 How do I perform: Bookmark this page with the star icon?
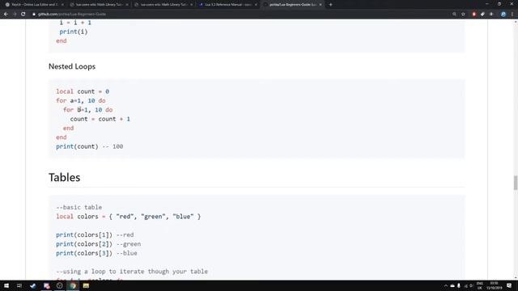click(x=463, y=15)
